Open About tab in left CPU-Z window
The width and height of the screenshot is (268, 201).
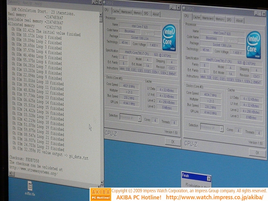click(x=156, y=14)
